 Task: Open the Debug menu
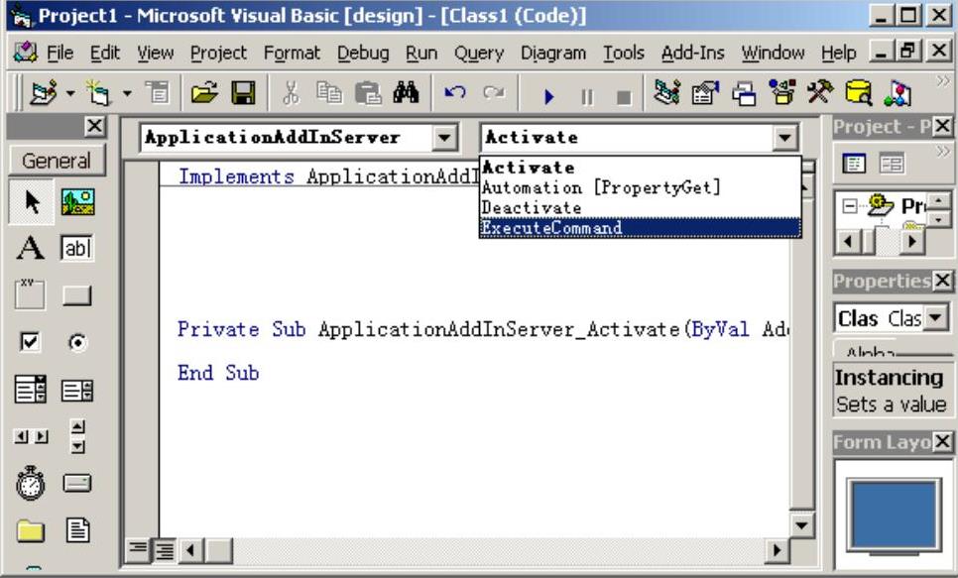(363, 54)
